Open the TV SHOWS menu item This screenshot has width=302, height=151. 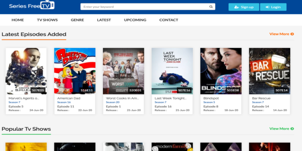[x=47, y=20]
